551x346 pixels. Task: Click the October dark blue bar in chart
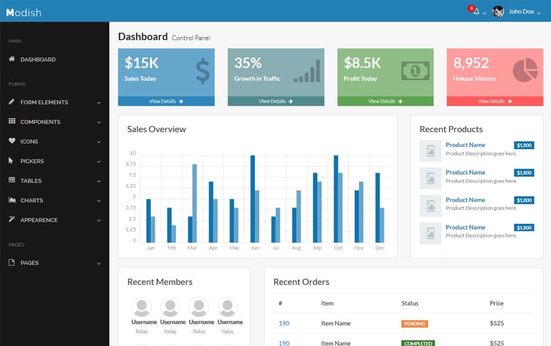tap(336, 198)
